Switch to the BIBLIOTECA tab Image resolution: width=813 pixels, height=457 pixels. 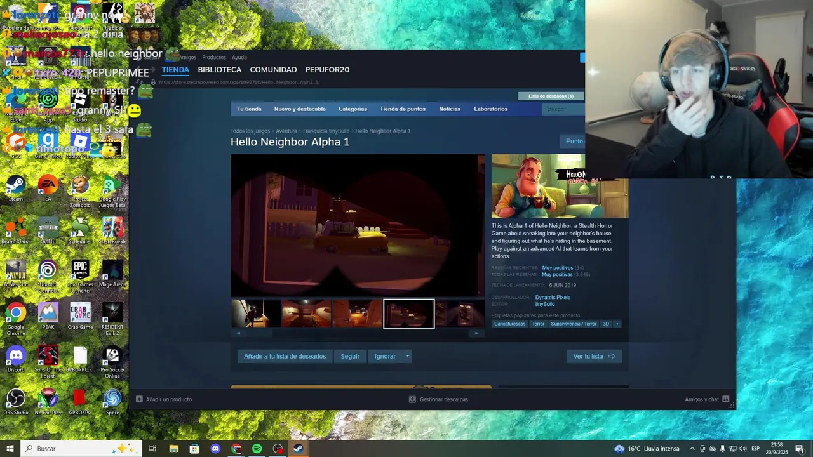click(219, 70)
